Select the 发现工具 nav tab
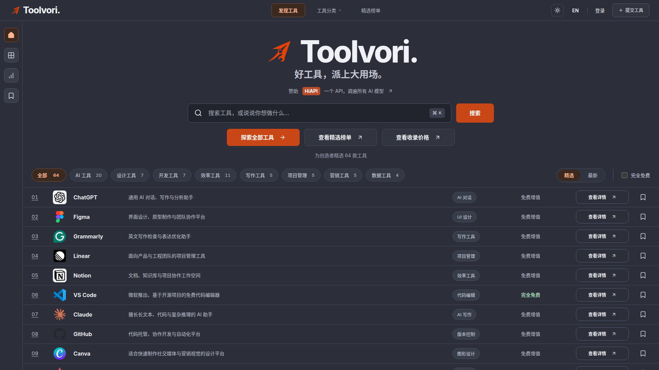Viewport: 659px width, 370px height. click(x=288, y=11)
